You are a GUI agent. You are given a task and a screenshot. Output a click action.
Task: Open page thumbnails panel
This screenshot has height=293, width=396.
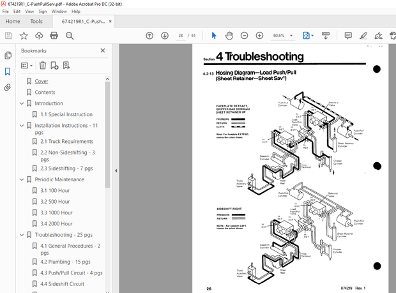click(8, 56)
